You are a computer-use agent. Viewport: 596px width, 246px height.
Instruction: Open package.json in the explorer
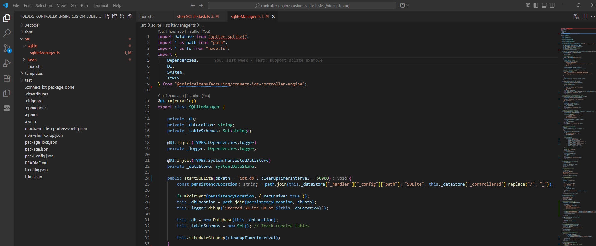point(37,149)
